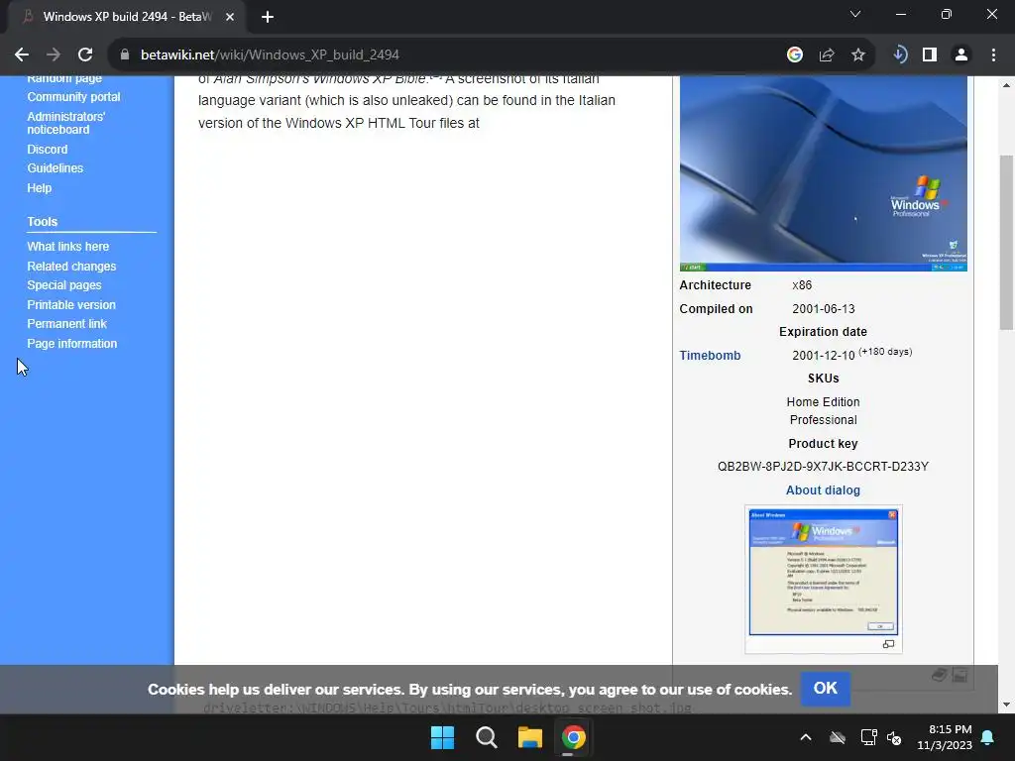Open the tab search chevron
This screenshot has width=1015, height=761.
pos(855,14)
